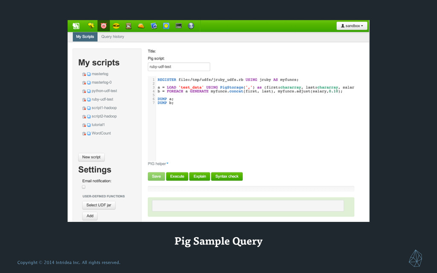This screenshot has height=273, width=437.
Task: Delete the masterlog script via trash icon
Action: (x=84, y=74)
